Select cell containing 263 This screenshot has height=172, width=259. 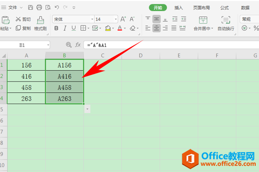(x=26, y=99)
